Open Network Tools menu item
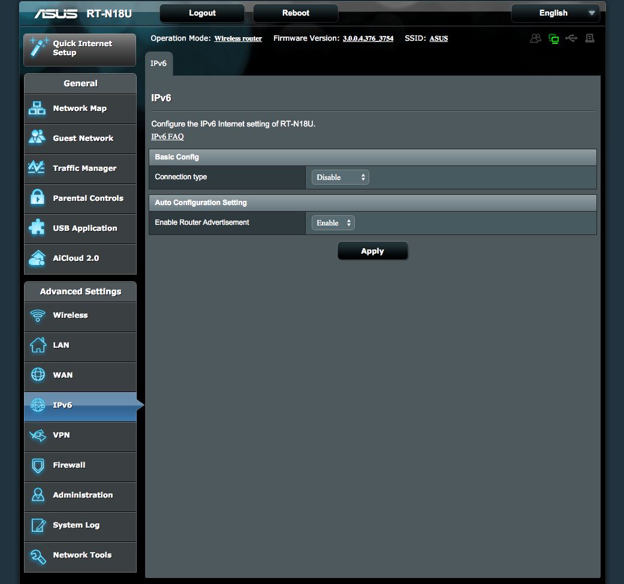 tap(80, 556)
